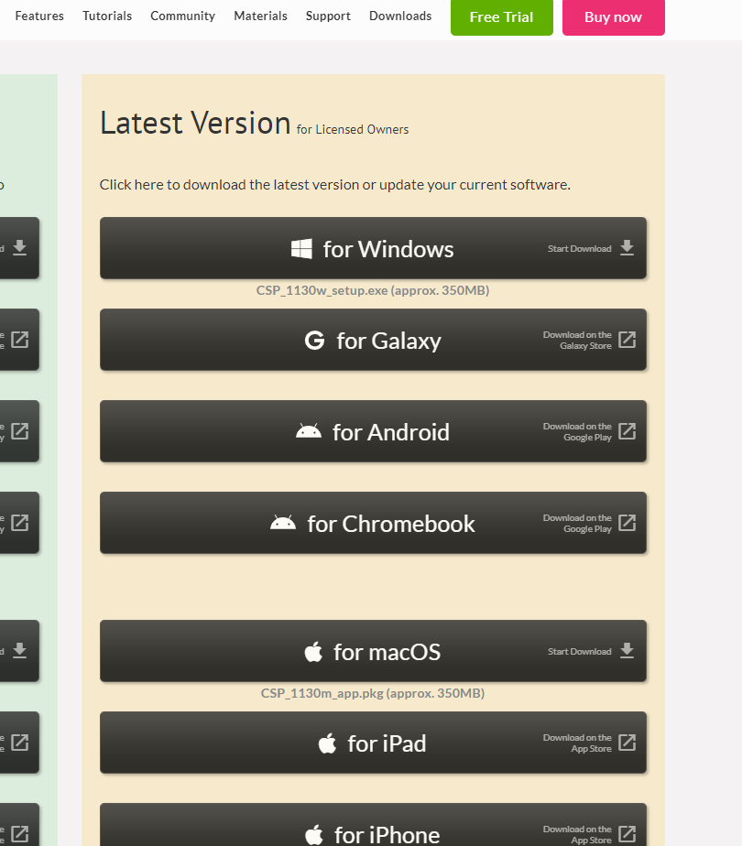Click the Download on the Galaxy Store label
This screenshot has height=846, width=742.
coord(577,341)
